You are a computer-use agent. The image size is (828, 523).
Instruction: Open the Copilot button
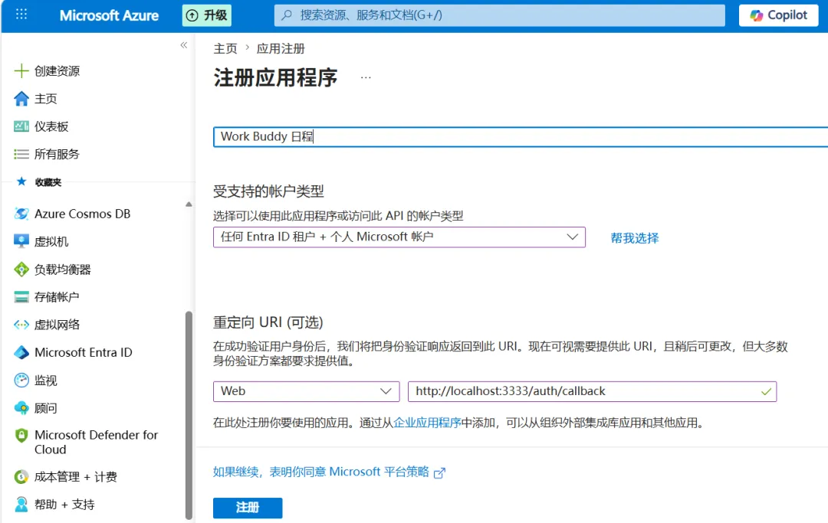(778, 15)
